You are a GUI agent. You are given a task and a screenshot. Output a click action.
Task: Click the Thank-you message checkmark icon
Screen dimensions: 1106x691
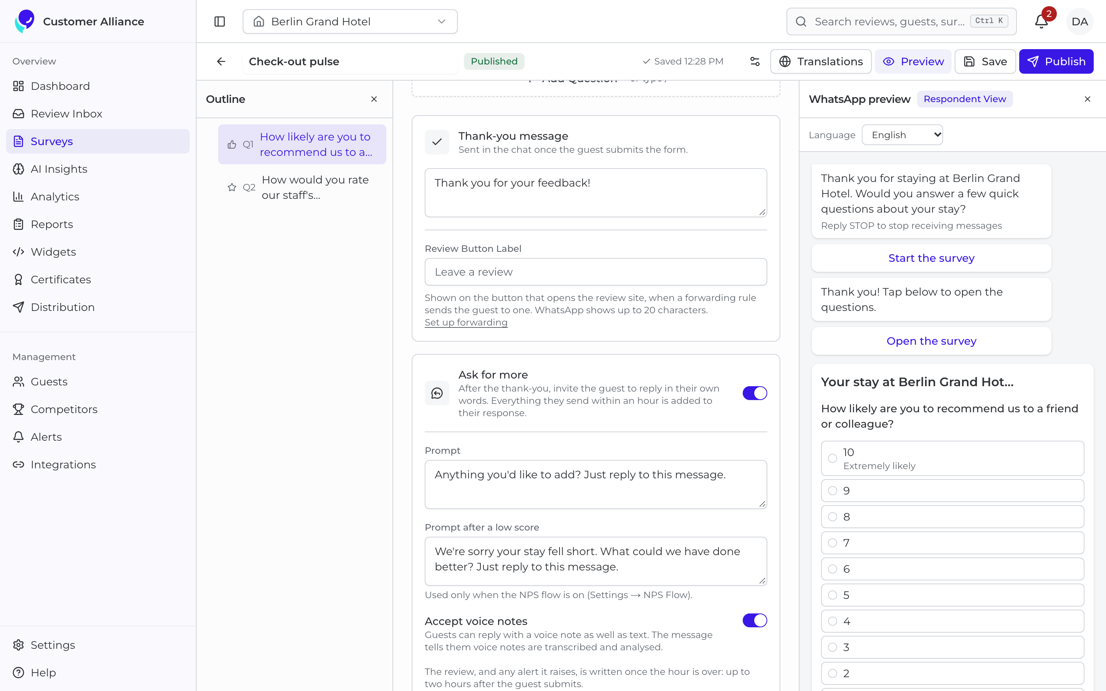point(437,142)
